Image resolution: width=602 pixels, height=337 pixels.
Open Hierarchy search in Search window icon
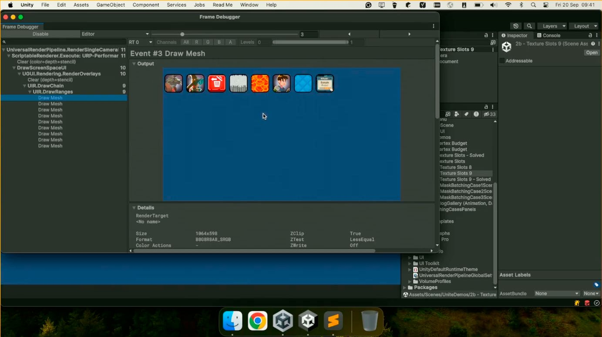click(x=493, y=43)
